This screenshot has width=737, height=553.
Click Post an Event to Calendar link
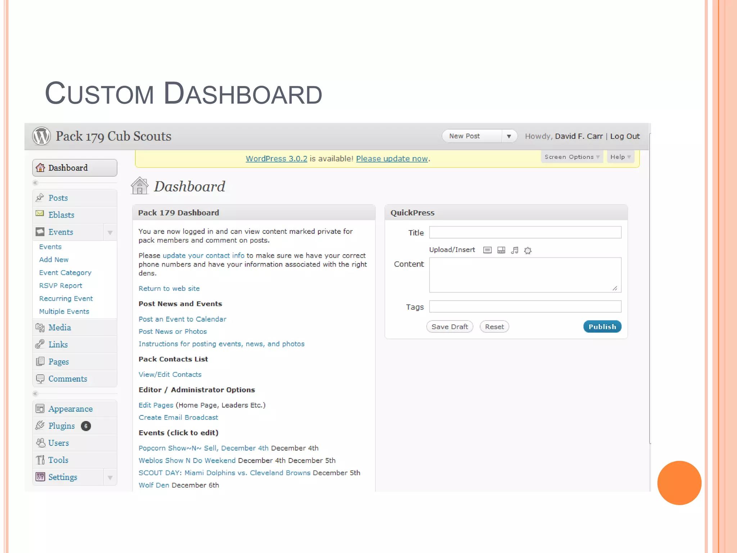tap(182, 319)
